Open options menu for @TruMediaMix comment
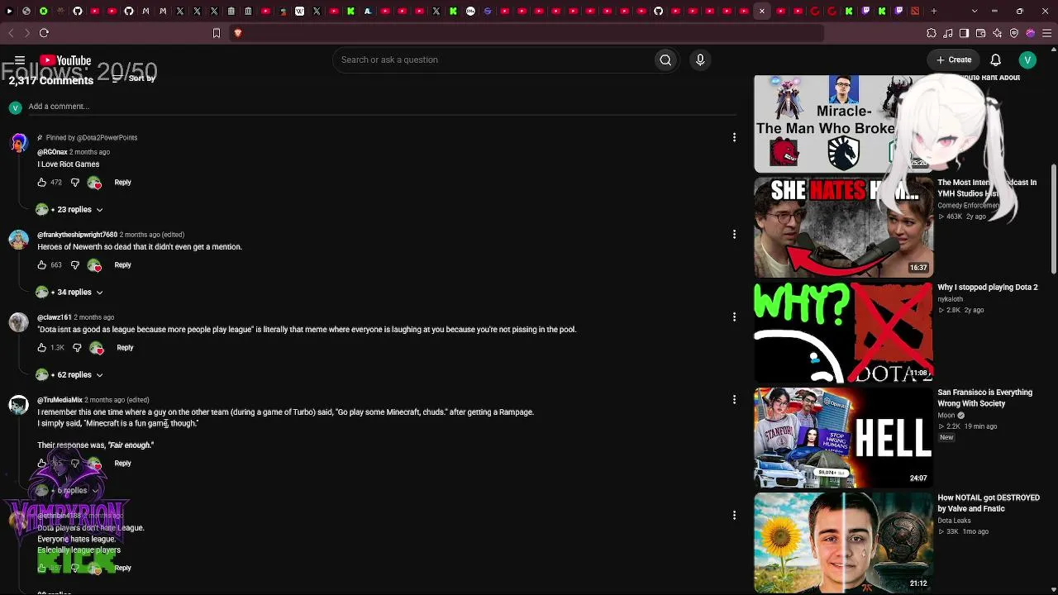 tap(734, 400)
